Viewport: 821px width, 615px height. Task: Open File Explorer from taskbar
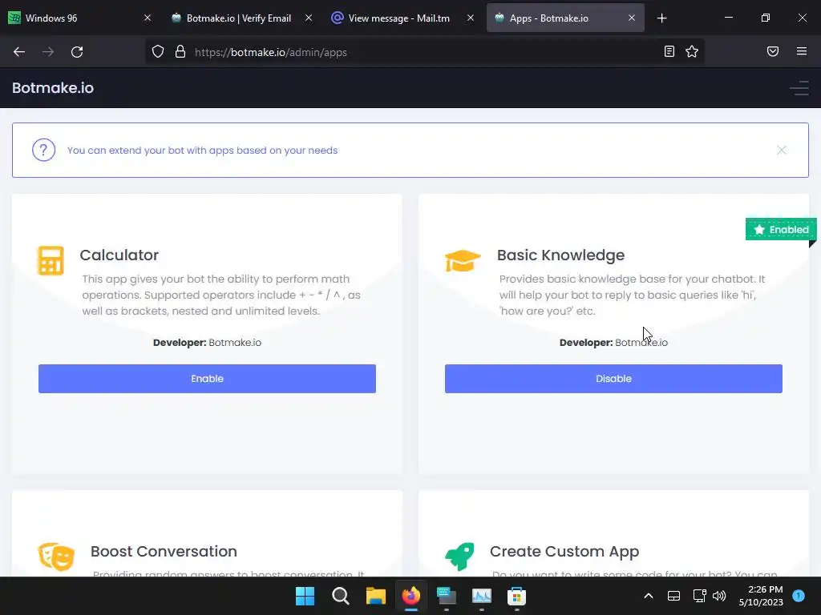(376, 596)
